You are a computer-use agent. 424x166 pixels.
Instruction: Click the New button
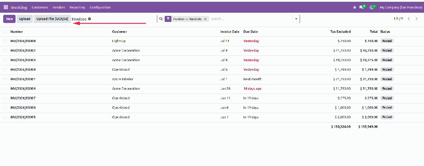[10, 19]
